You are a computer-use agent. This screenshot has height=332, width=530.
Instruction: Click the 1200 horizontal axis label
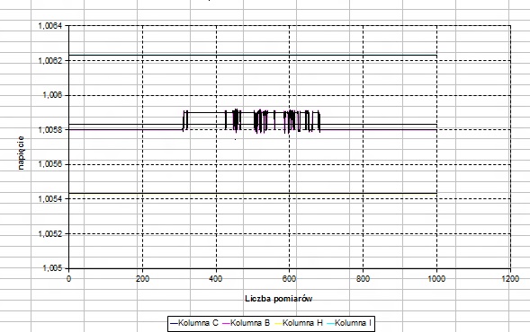[510, 279]
